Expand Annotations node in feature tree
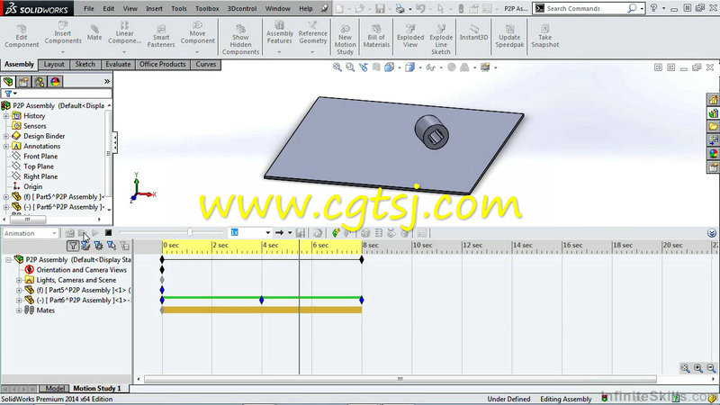This screenshot has height=405, width=720. click(6, 147)
